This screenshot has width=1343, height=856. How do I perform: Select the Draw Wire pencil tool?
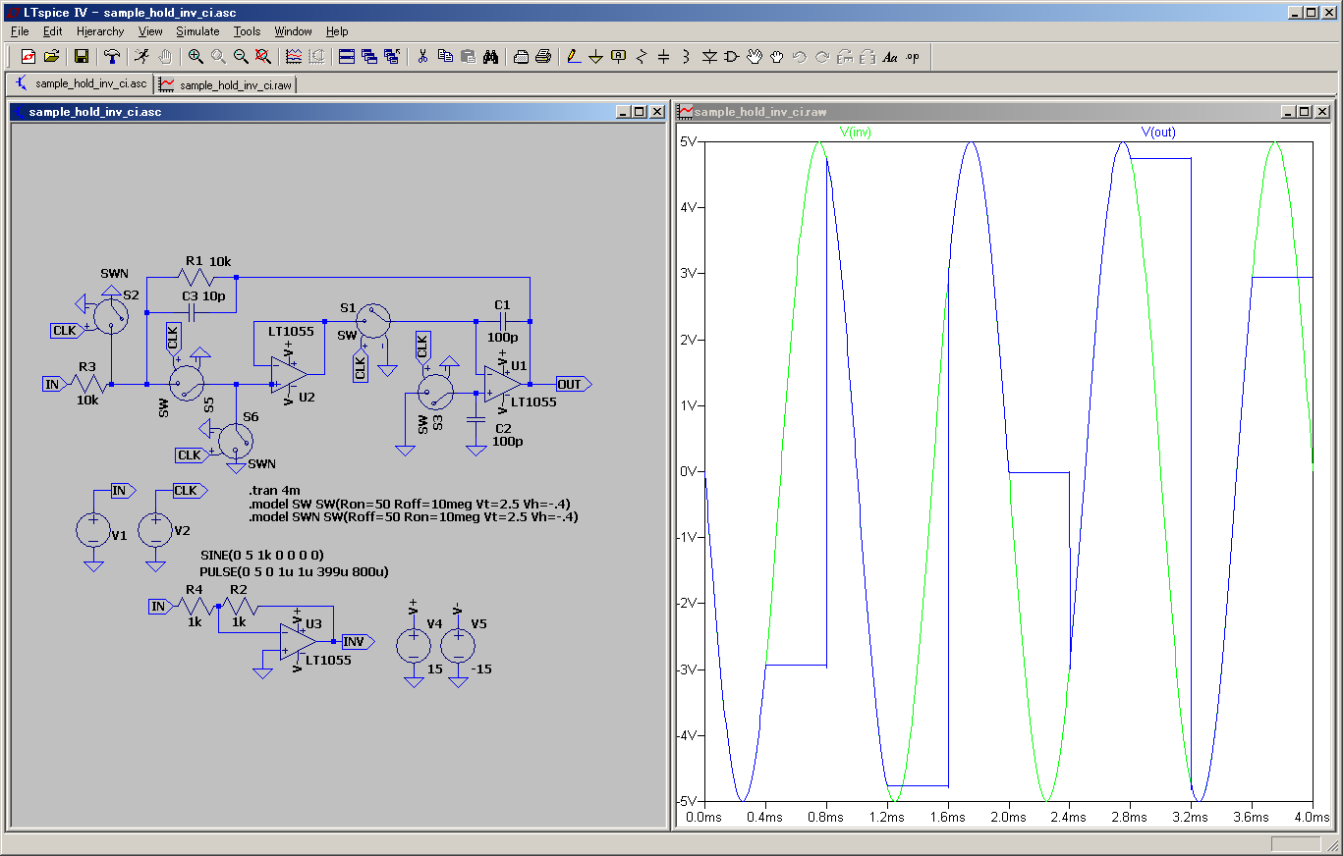coord(574,57)
